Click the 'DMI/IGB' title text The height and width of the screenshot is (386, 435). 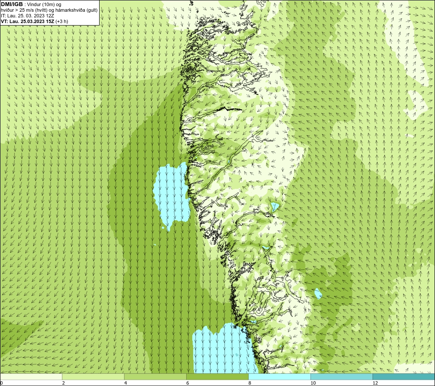tap(12, 4)
